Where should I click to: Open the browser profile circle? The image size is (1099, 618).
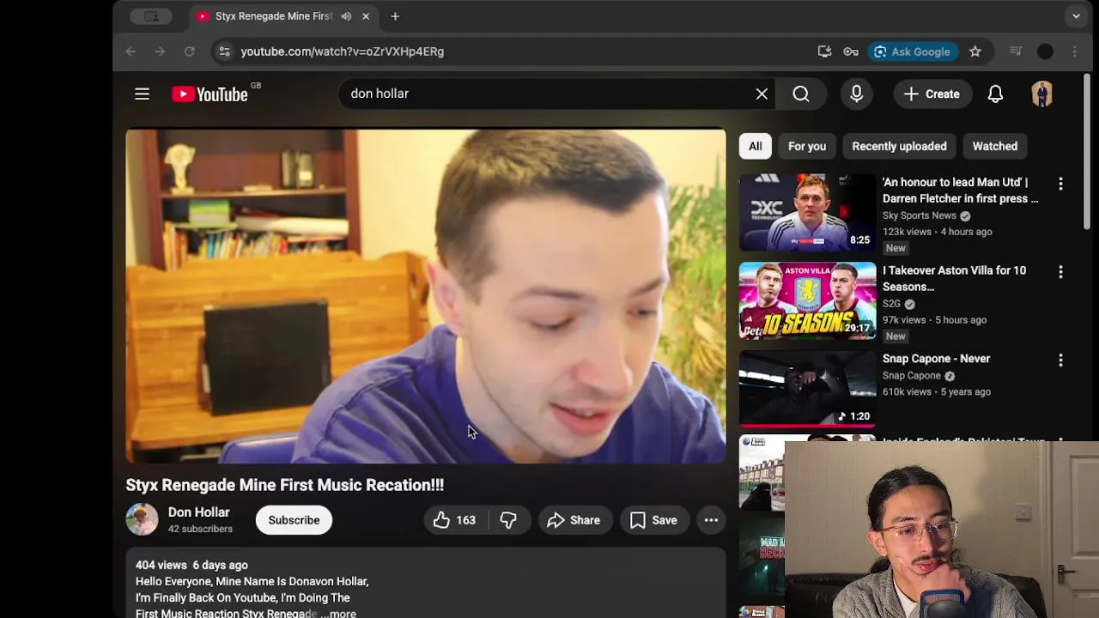point(1045,51)
